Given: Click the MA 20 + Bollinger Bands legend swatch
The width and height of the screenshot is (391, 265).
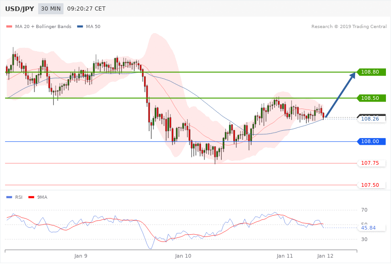Looking at the screenshot, I should tap(9, 26).
